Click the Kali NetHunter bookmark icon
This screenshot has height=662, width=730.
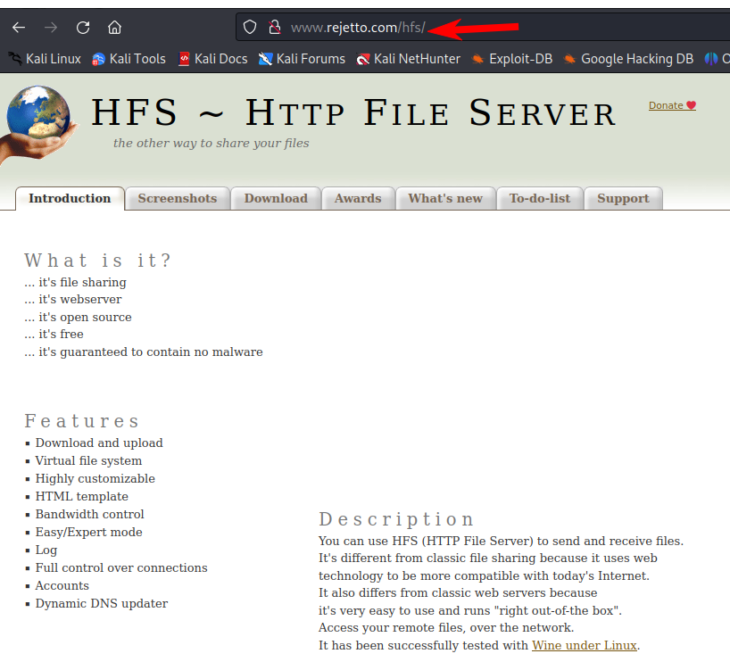point(362,59)
